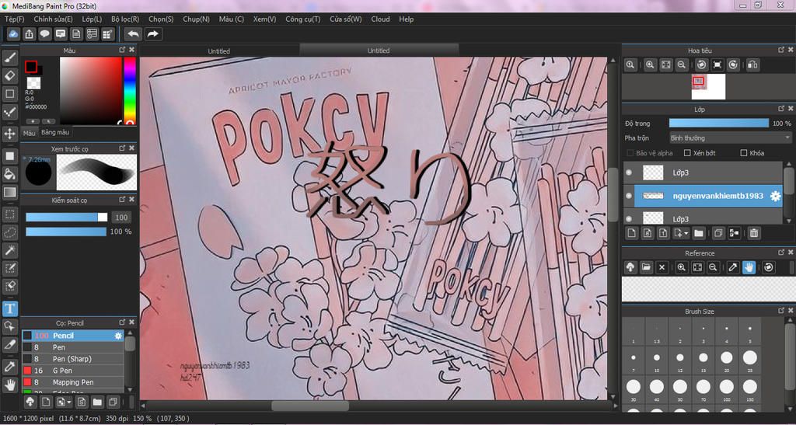Hide the nguyenvankhiemtb1983 layer
Viewport: 796px width, 425px height.
[x=629, y=196]
